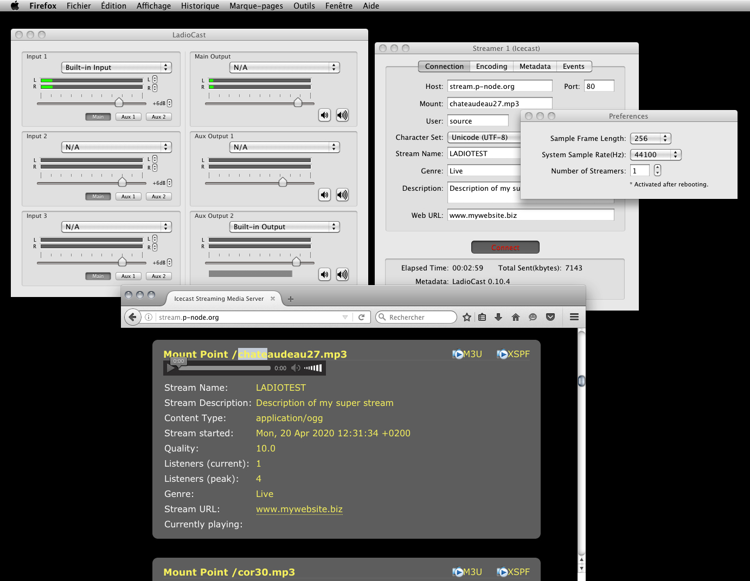Viewport: 750px width, 581px height.
Task: Switch to the Encoding tab
Action: [491, 66]
